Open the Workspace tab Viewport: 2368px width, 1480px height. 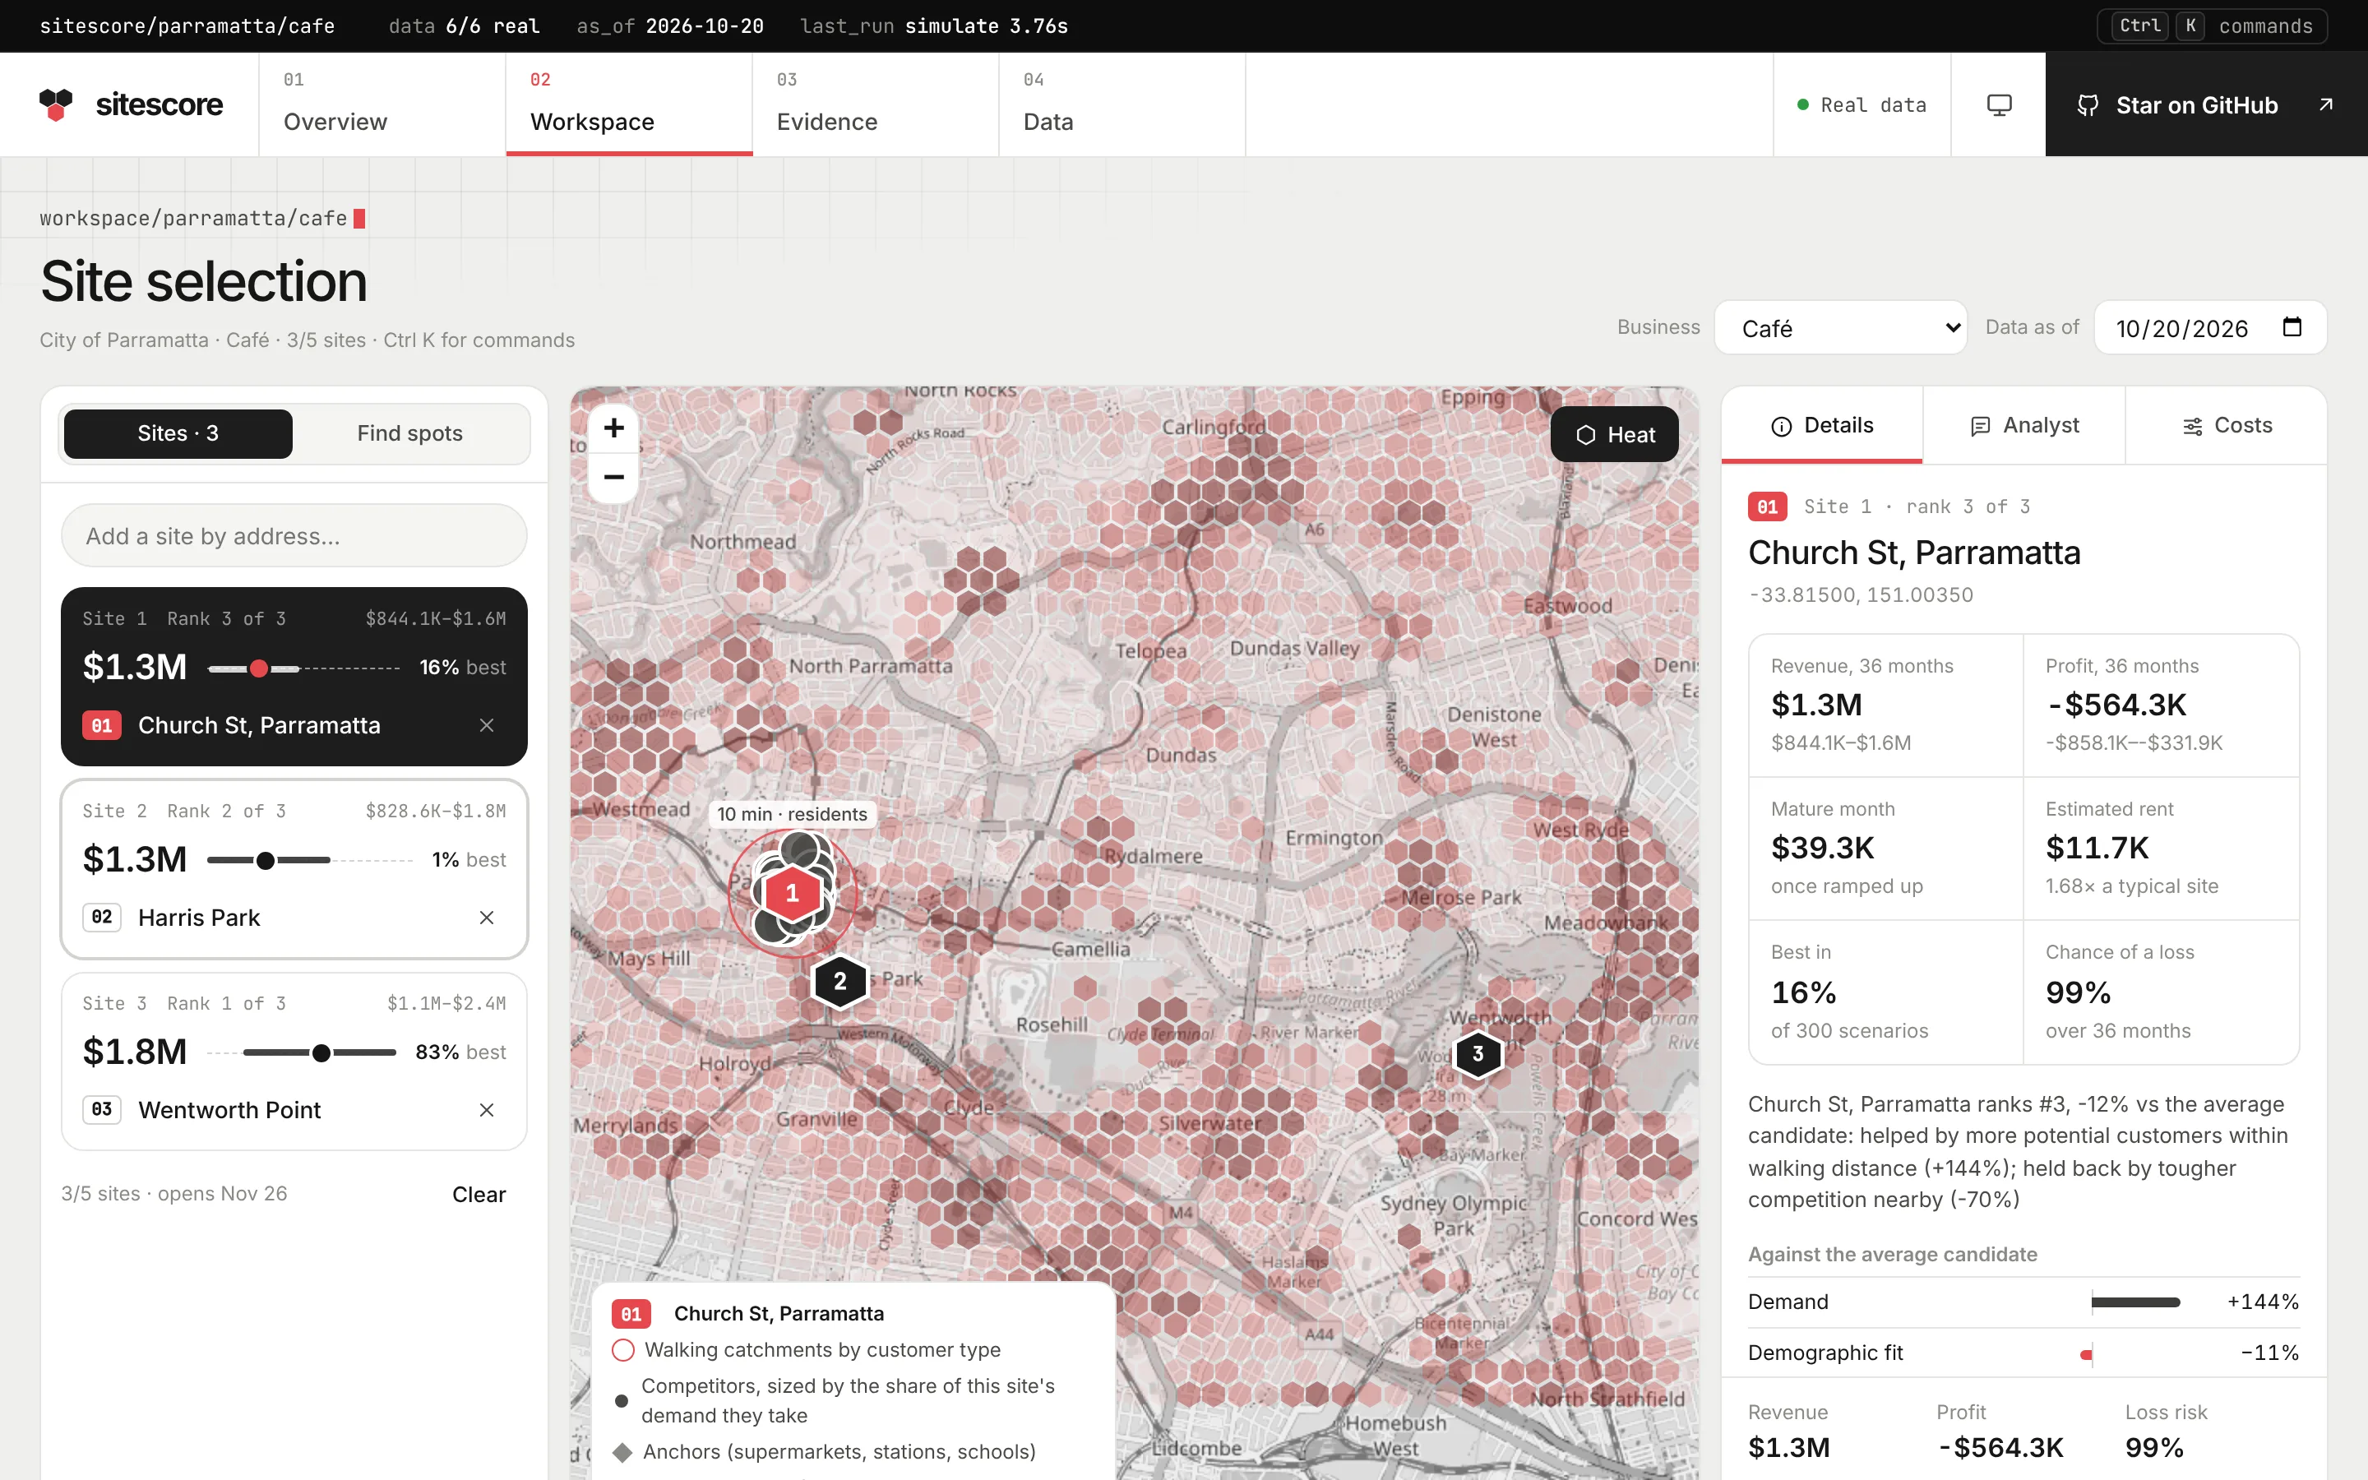(629, 104)
